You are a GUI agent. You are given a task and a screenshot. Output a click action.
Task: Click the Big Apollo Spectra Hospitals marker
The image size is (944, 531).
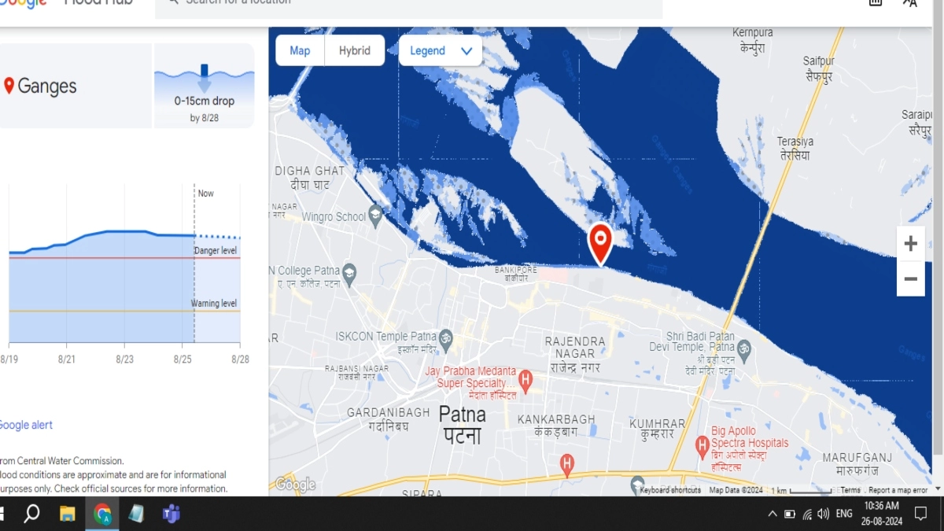(702, 446)
